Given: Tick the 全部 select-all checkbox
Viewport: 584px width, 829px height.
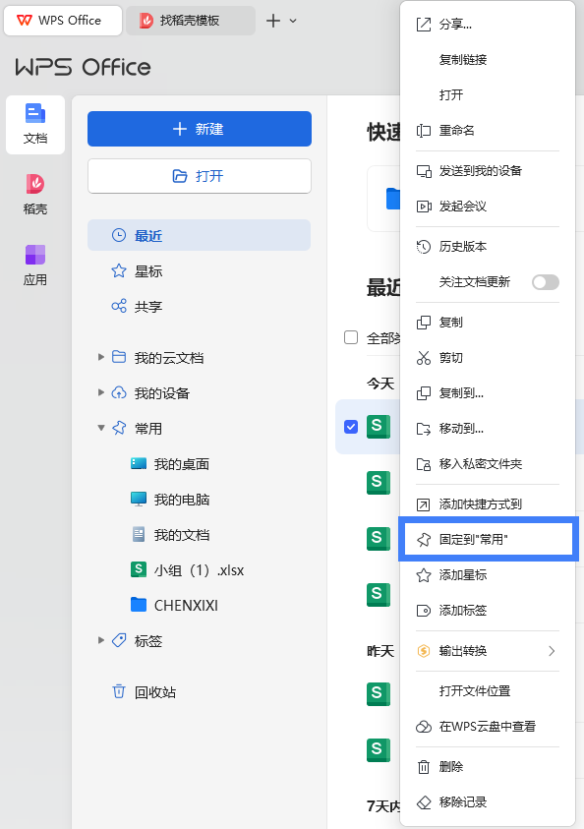Looking at the screenshot, I should pos(351,337).
